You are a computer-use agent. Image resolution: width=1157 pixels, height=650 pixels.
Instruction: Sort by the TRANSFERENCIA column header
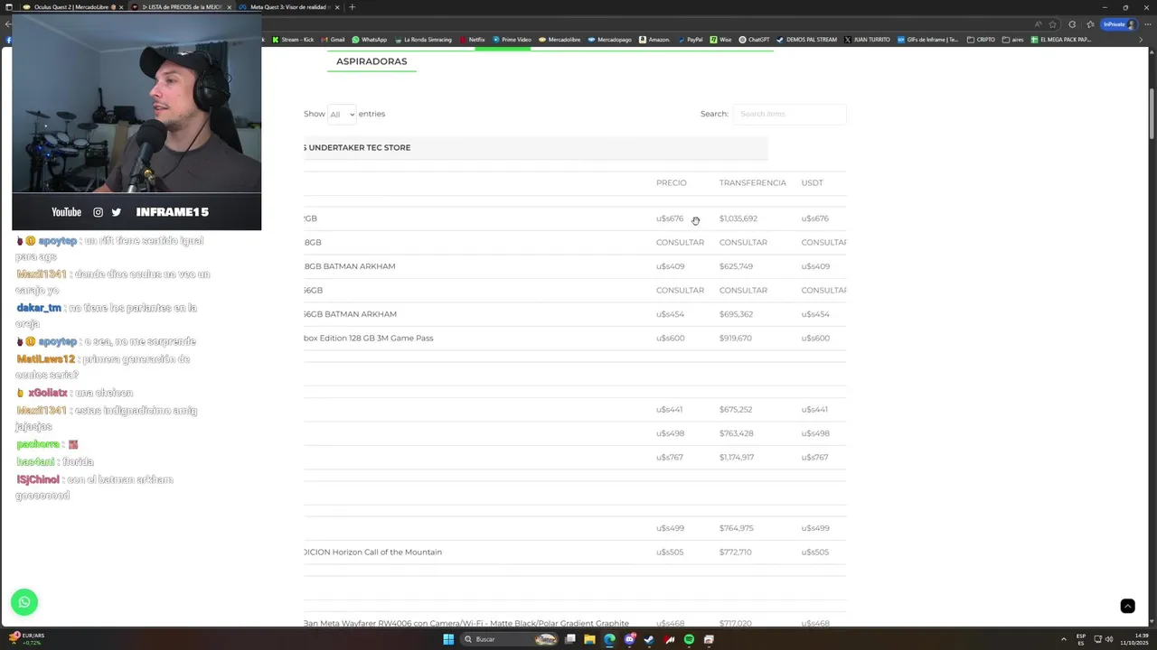pyautogui.click(x=753, y=182)
